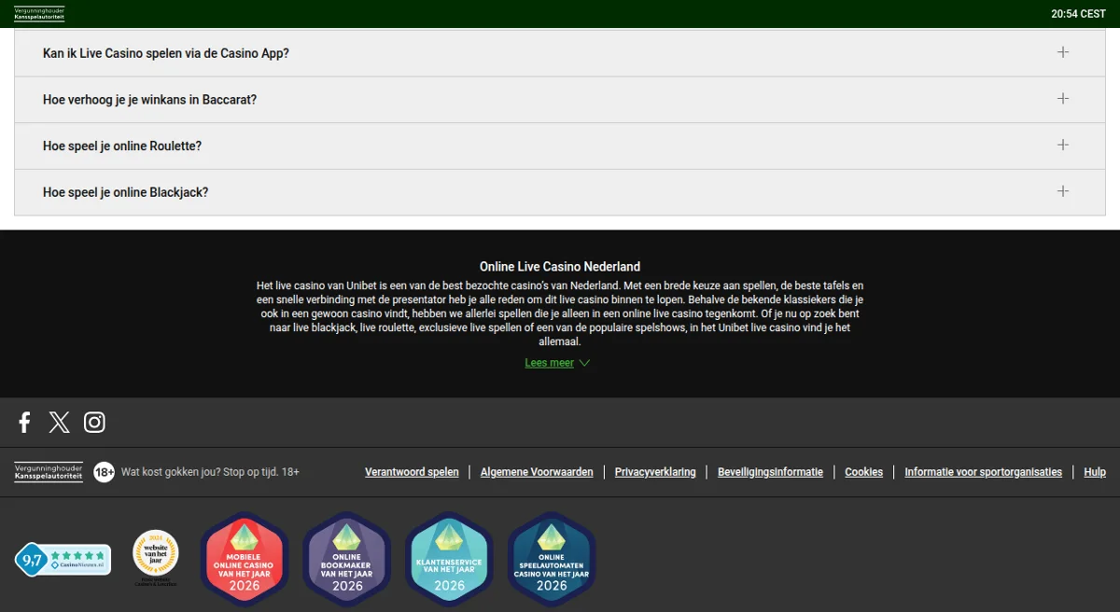Expand 'Hoe verhoog je je winkans in Baccarat?'

click(560, 100)
